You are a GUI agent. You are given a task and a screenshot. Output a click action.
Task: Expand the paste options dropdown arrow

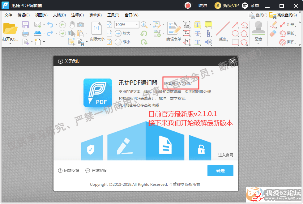coord(87,33)
